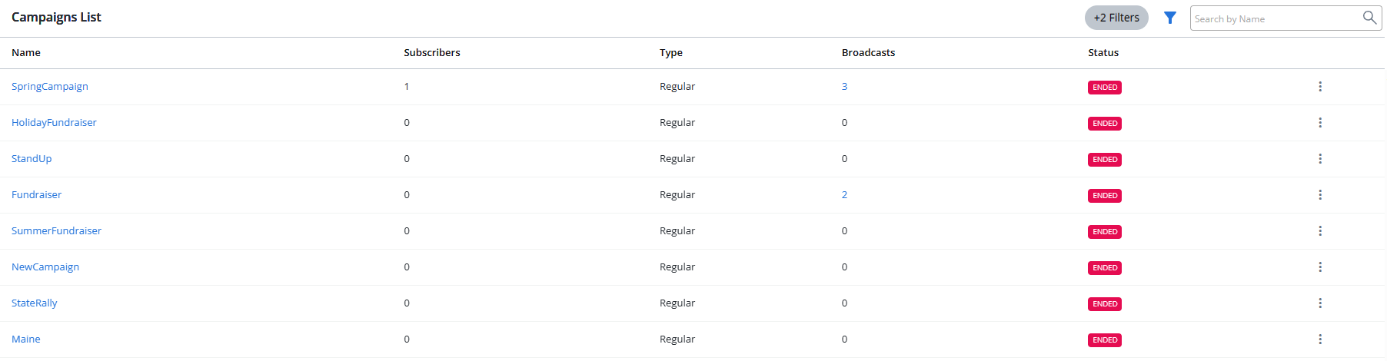
Task: Open SpringCampaign's 3 broadcasts link
Action: (x=844, y=87)
